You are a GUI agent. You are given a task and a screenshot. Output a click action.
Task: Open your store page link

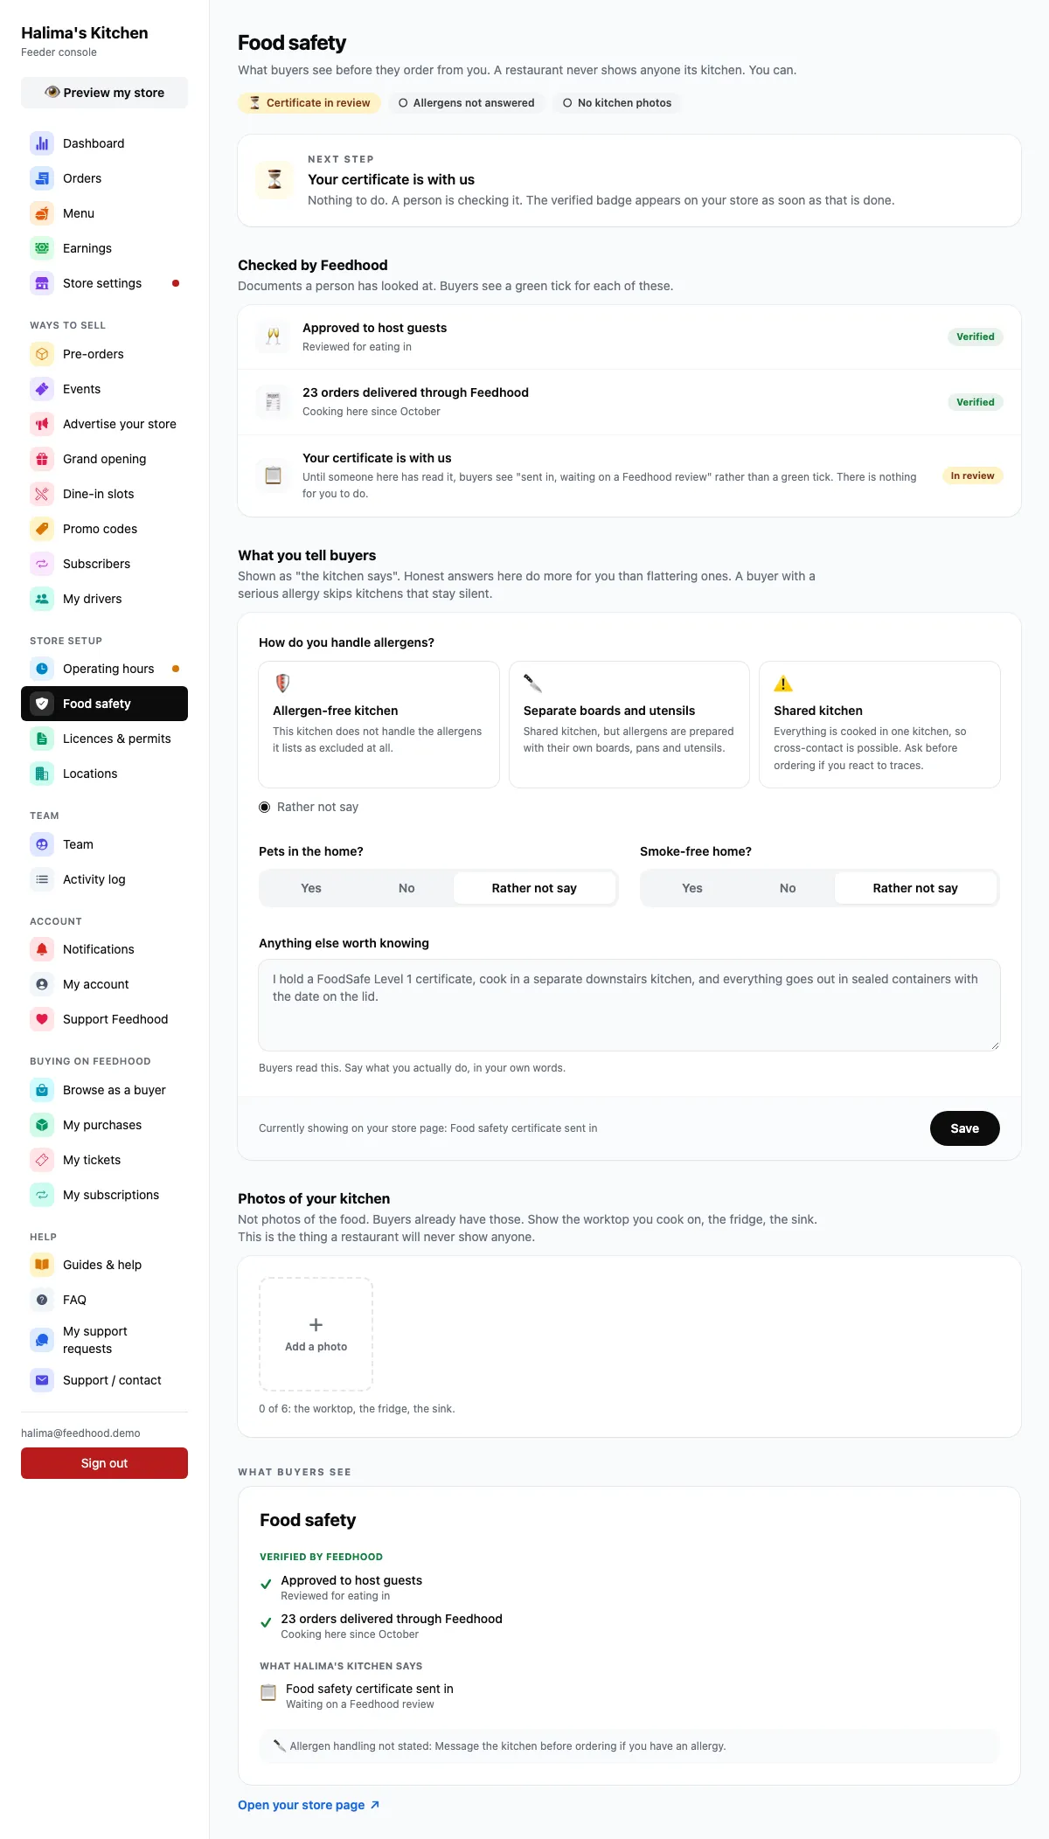tap(309, 1805)
